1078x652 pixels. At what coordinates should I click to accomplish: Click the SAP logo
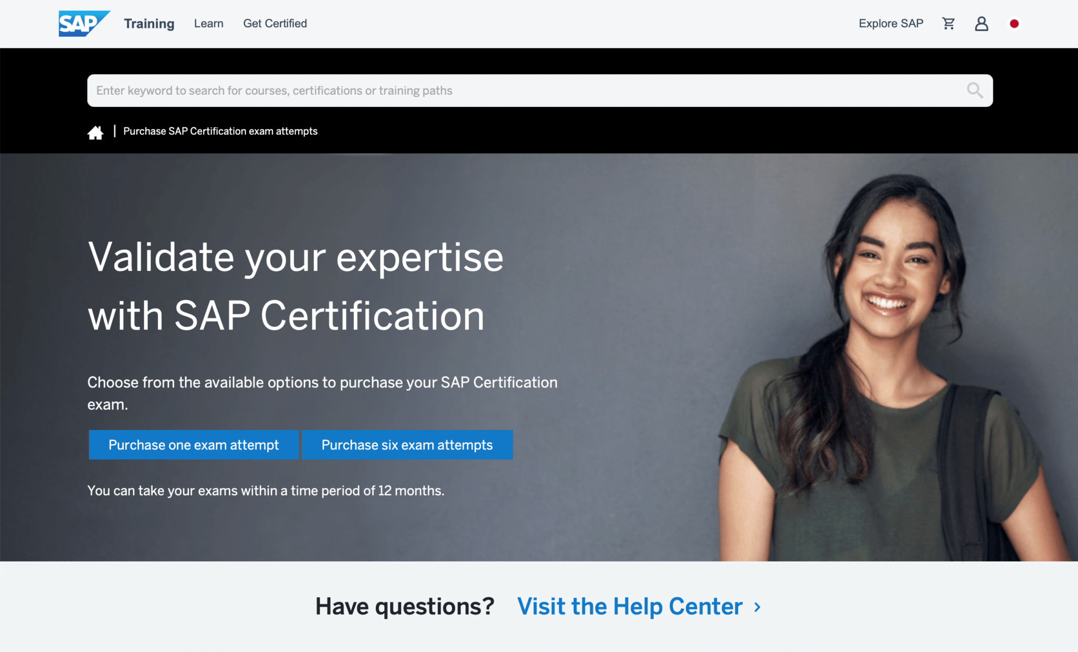click(x=84, y=23)
